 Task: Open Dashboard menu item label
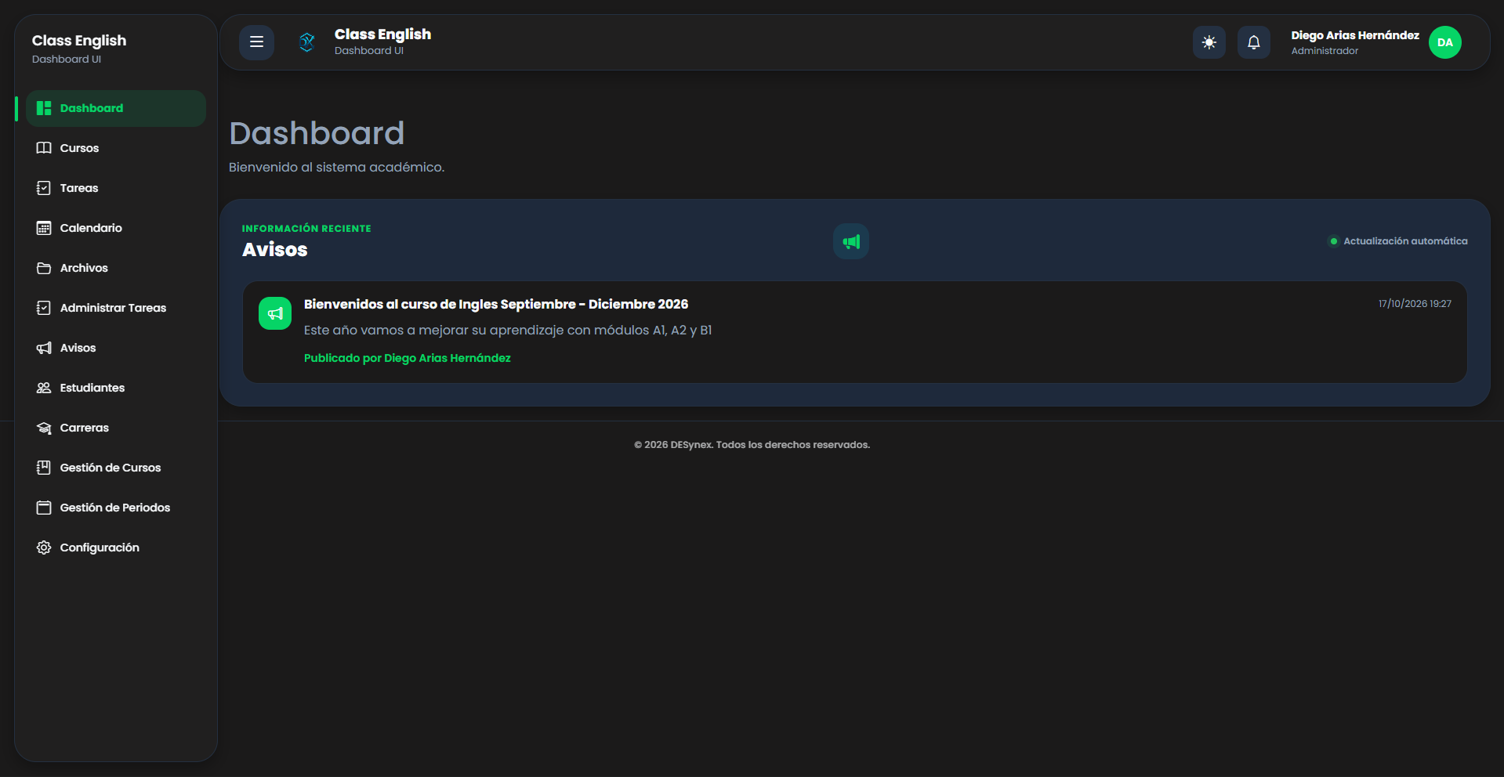(x=92, y=108)
